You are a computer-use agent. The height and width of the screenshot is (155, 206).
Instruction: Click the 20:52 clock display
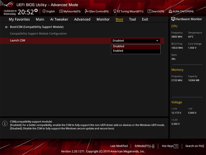click(26, 12)
